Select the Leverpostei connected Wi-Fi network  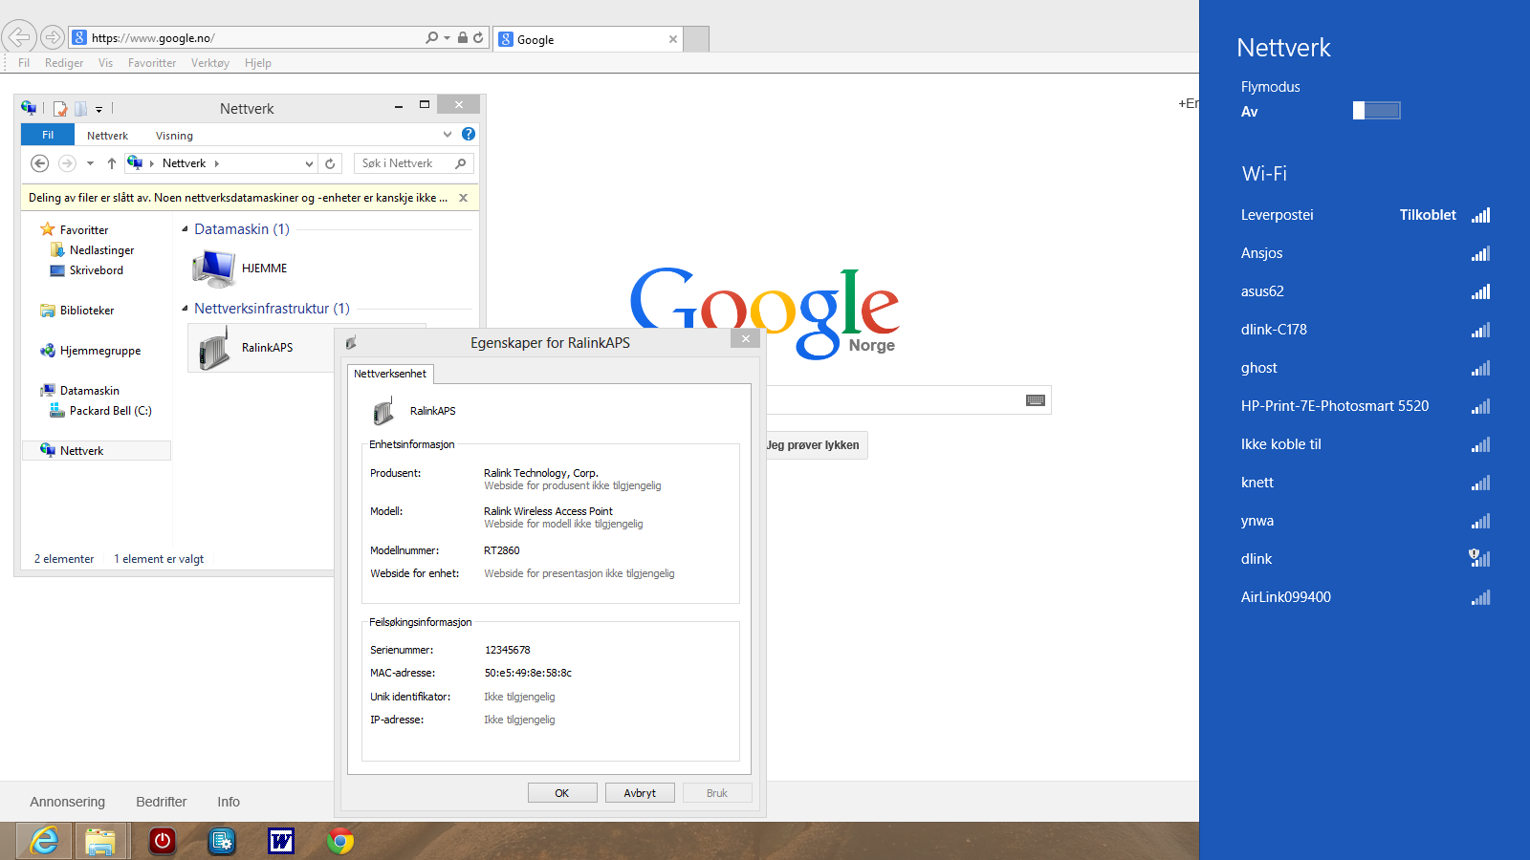click(1366, 215)
